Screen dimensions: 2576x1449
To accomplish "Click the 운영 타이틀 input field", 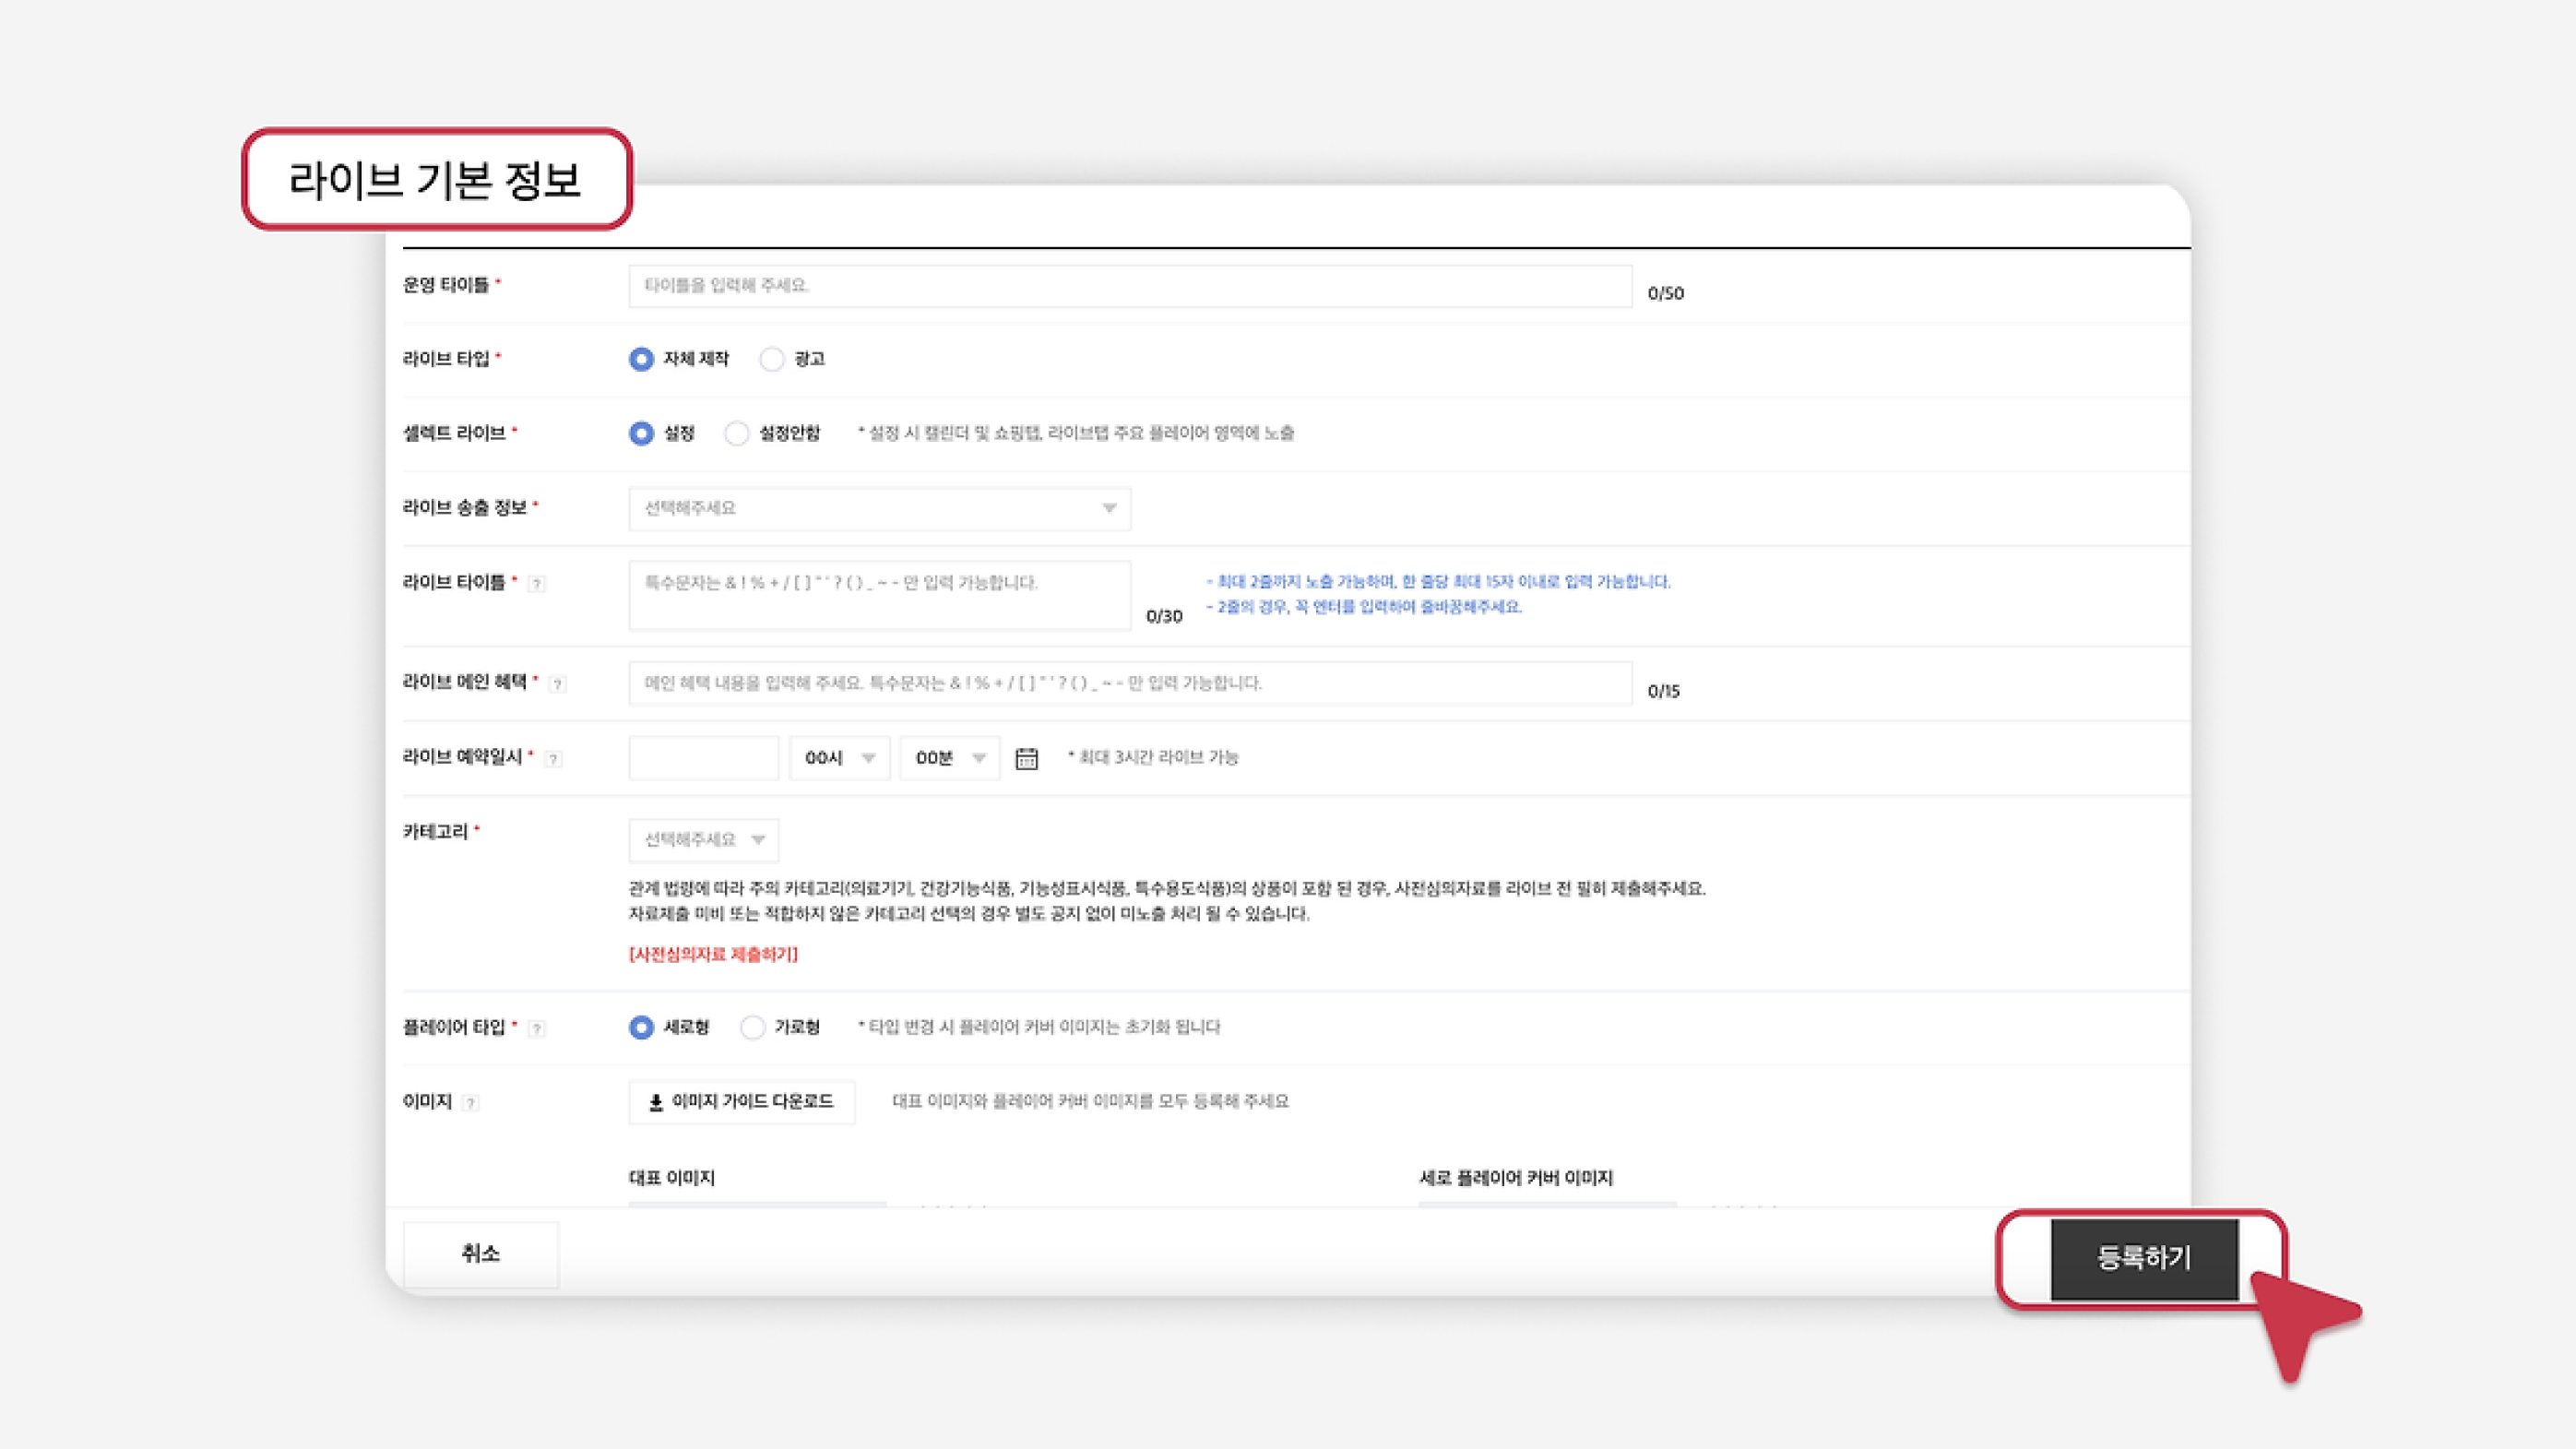I will coord(1130,286).
